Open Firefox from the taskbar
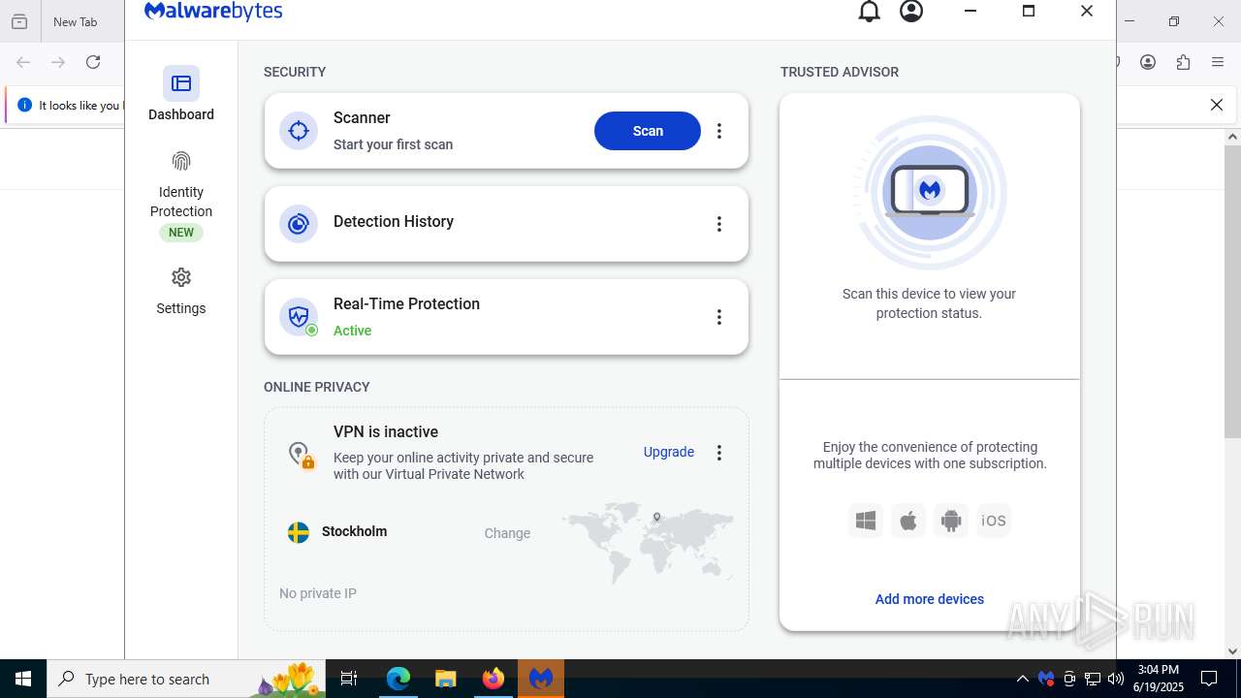Image resolution: width=1241 pixels, height=698 pixels. [493, 679]
